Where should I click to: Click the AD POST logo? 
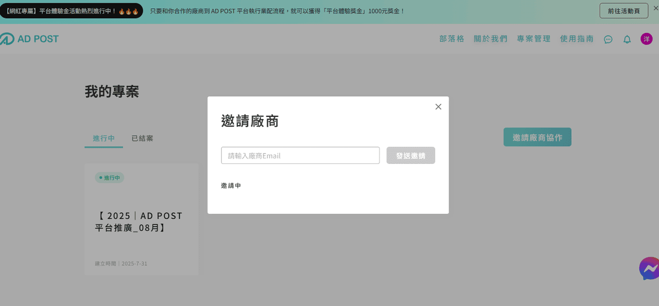pyautogui.click(x=30, y=39)
